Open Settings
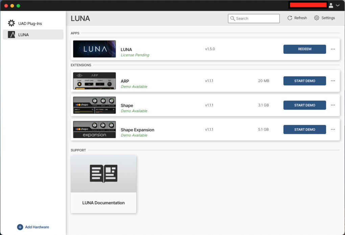The width and height of the screenshot is (345, 235). tap(325, 18)
